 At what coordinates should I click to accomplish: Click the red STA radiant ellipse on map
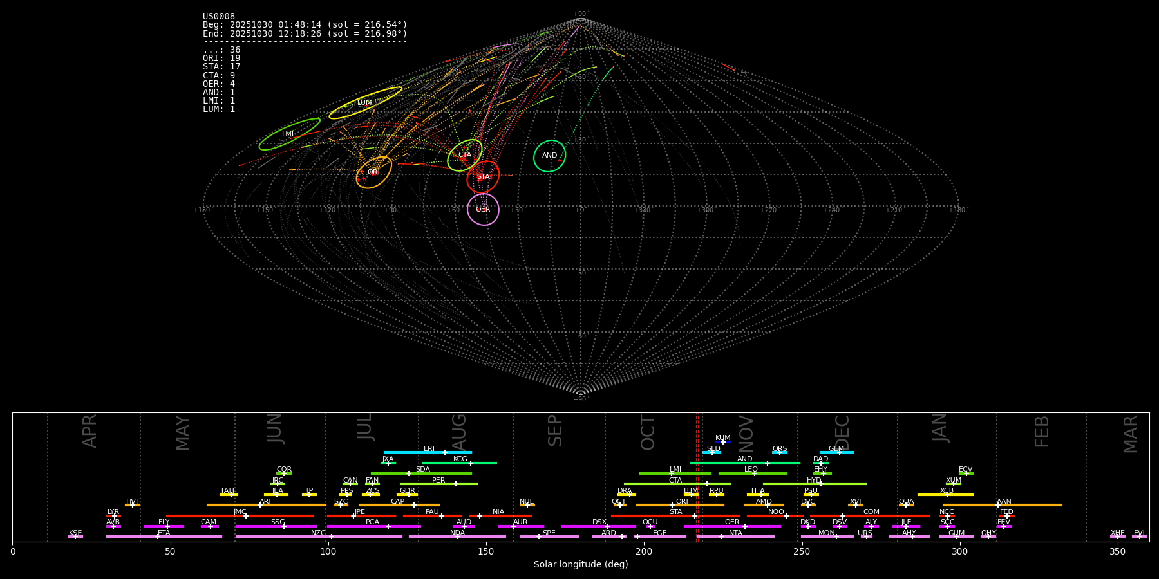click(483, 177)
